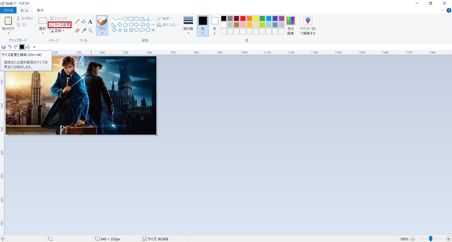Click the Redo arrow in quick access toolbar

tap(15, 47)
